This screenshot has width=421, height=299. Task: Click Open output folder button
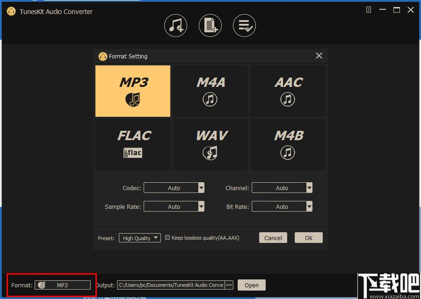252,285
